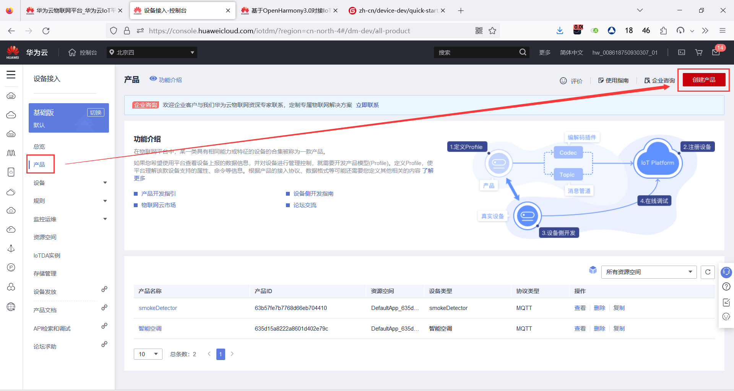This screenshot has width=734, height=391.
Task: Select 总览 in the sidebar
Action: (39, 146)
